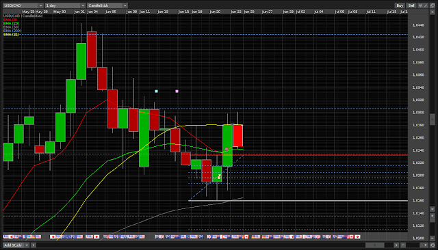438x250 pixels.
Task: Click the zoom in plus button
Action: [426, 245]
